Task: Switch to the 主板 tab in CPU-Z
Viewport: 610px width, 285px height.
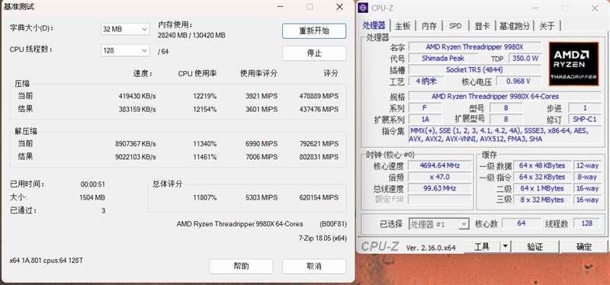Action: 403,26
